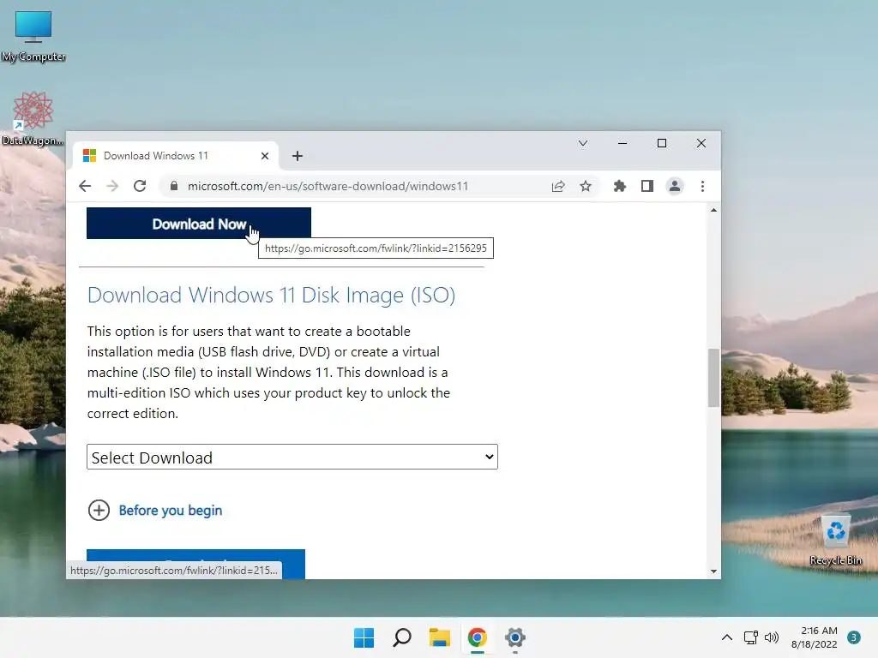Share this page using the share icon

point(558,186)
